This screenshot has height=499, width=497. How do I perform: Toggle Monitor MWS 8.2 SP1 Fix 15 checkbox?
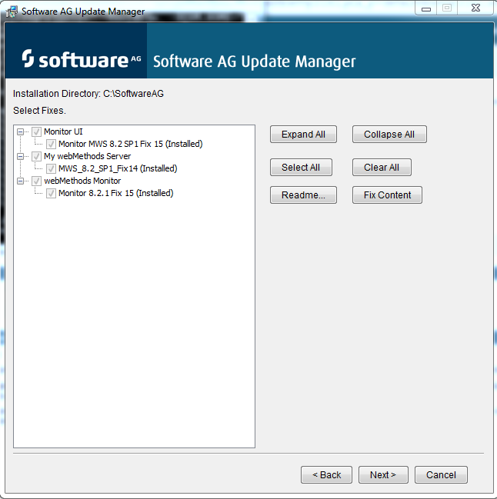(x=51, y=144)
